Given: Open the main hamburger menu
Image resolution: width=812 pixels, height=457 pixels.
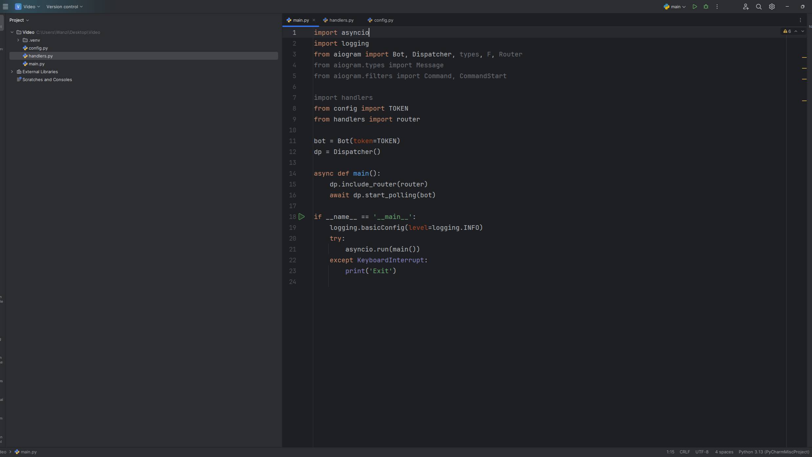Looking at the screenshot, I should pos(5,7).
